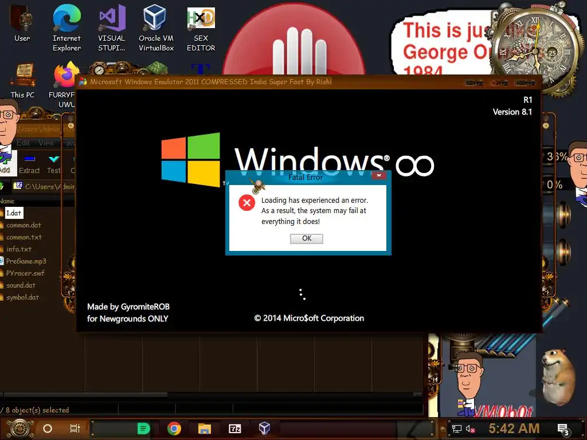Open Cortana search circle on taskbar
The width and height of the screenshot is (587, 440).
(48, 429)
